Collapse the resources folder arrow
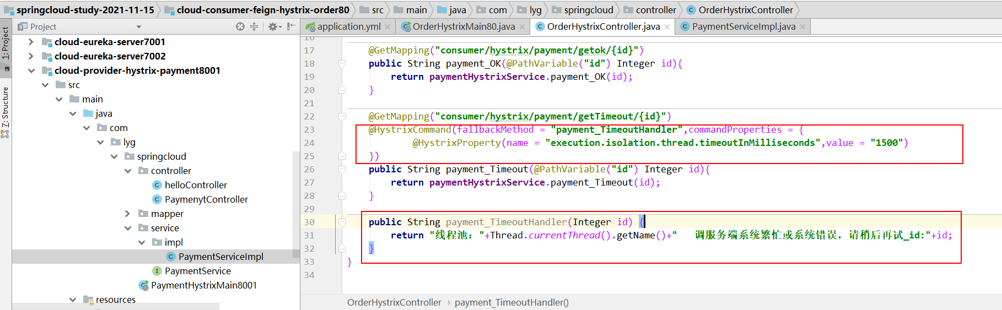Viewport: 1002px width, 310px height. (73, 300)
